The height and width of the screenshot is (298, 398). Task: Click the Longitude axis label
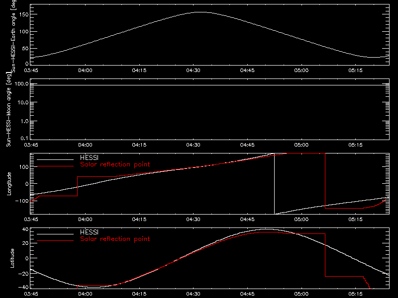tap(9, 184)
